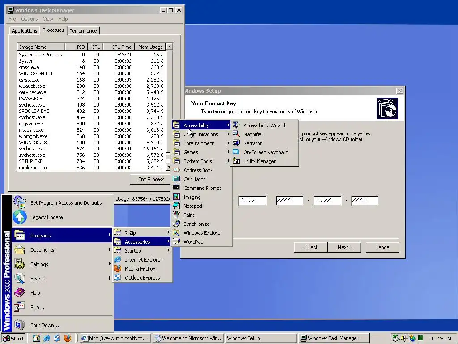Viewport: 458px width, 344px height.
Task: Switch to the microsoft.com taskbar window
Action: click(x=115, y=338)
